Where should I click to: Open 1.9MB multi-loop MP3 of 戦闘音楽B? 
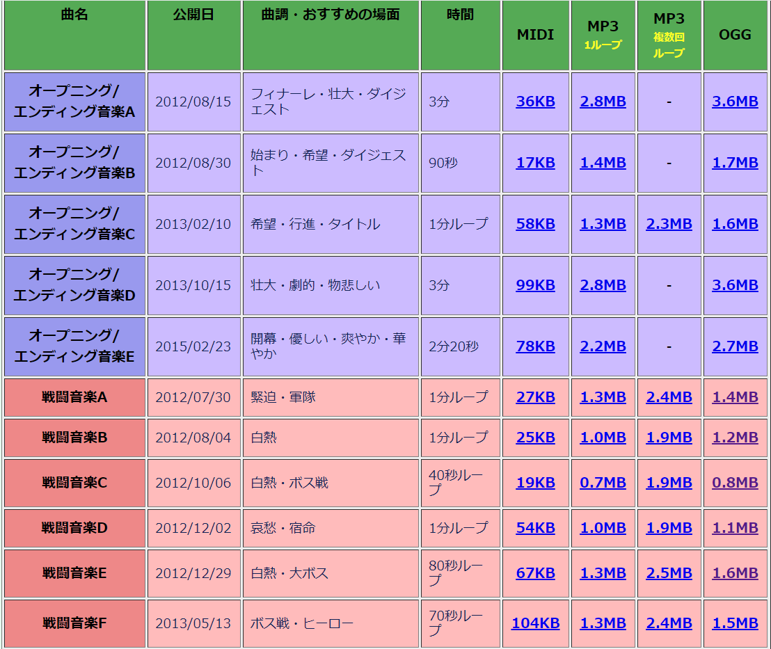tap(669, 438)
